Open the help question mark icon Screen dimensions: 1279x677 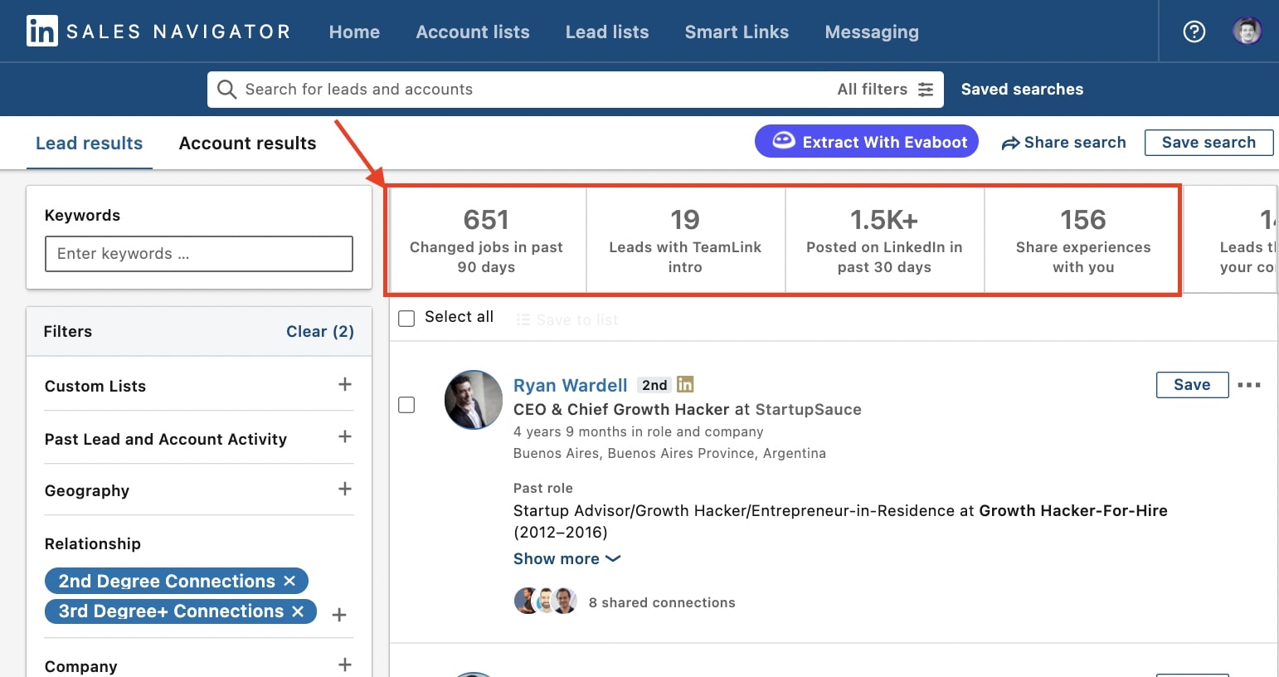coord(1194,32)
